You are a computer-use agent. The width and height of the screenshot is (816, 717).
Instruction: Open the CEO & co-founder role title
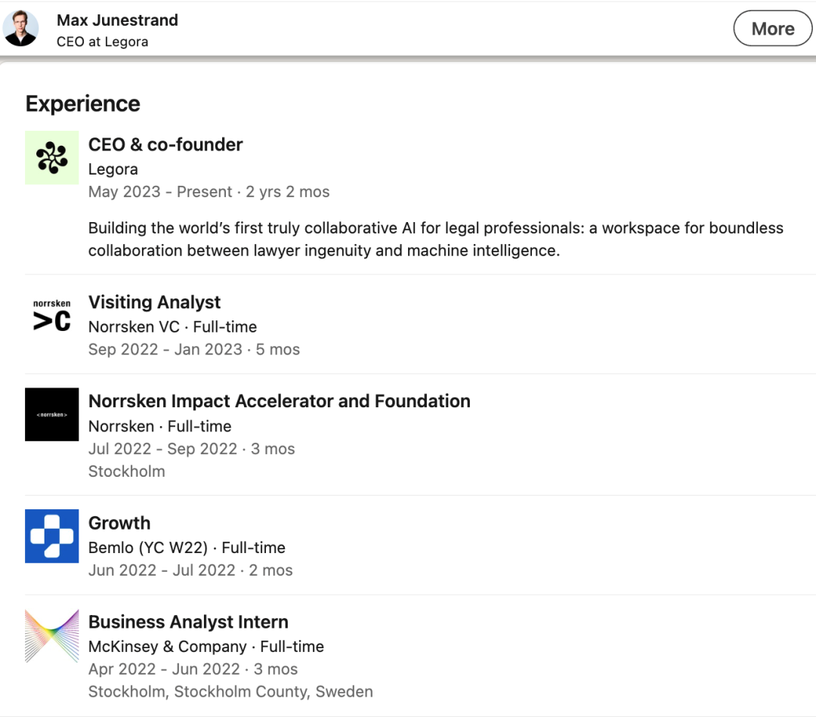point(165,144)
